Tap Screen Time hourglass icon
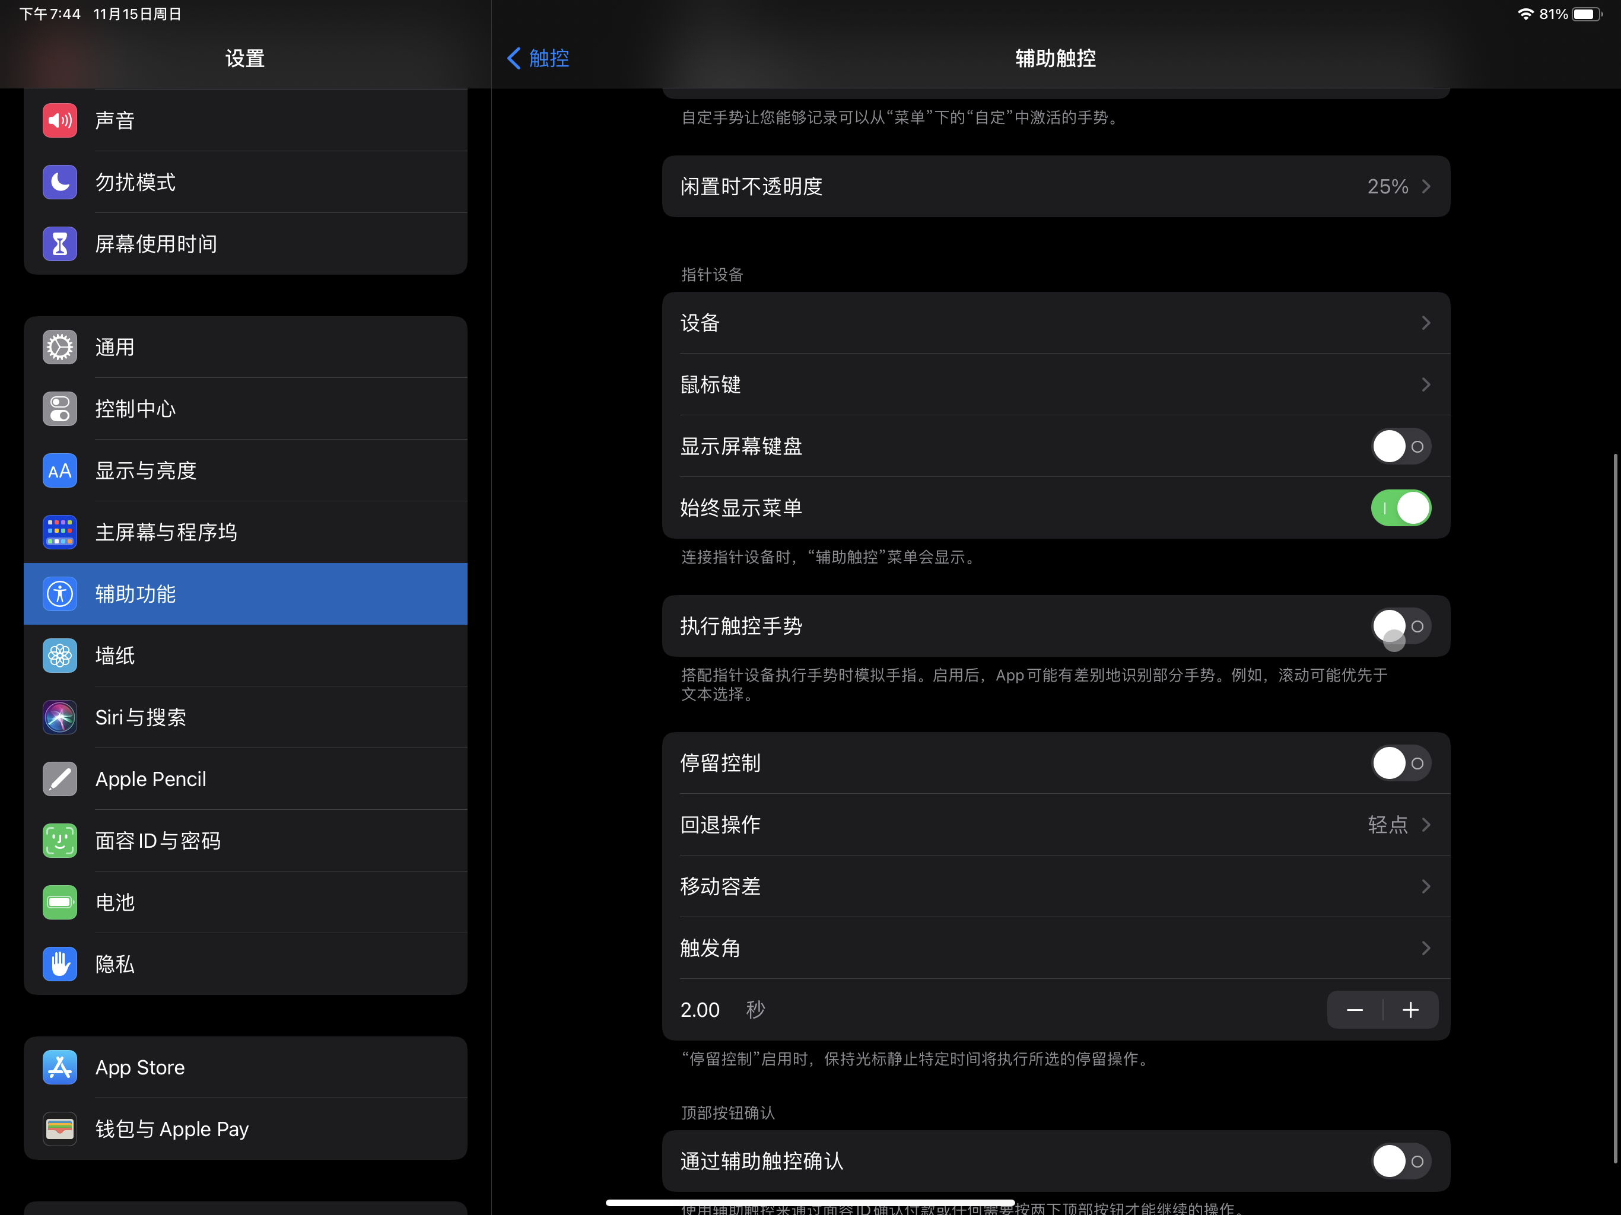This screenshot has height=1215, width=1621. click(59, 243)
